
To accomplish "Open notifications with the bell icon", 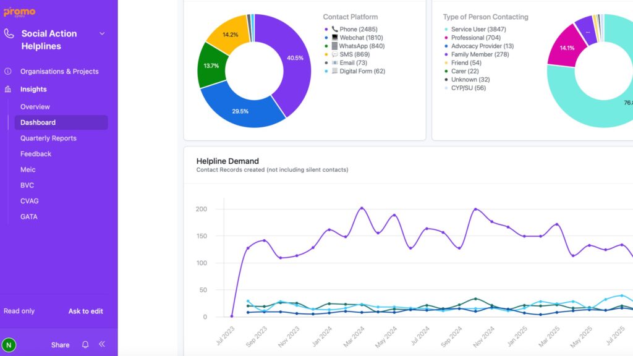I will (85, 345).
